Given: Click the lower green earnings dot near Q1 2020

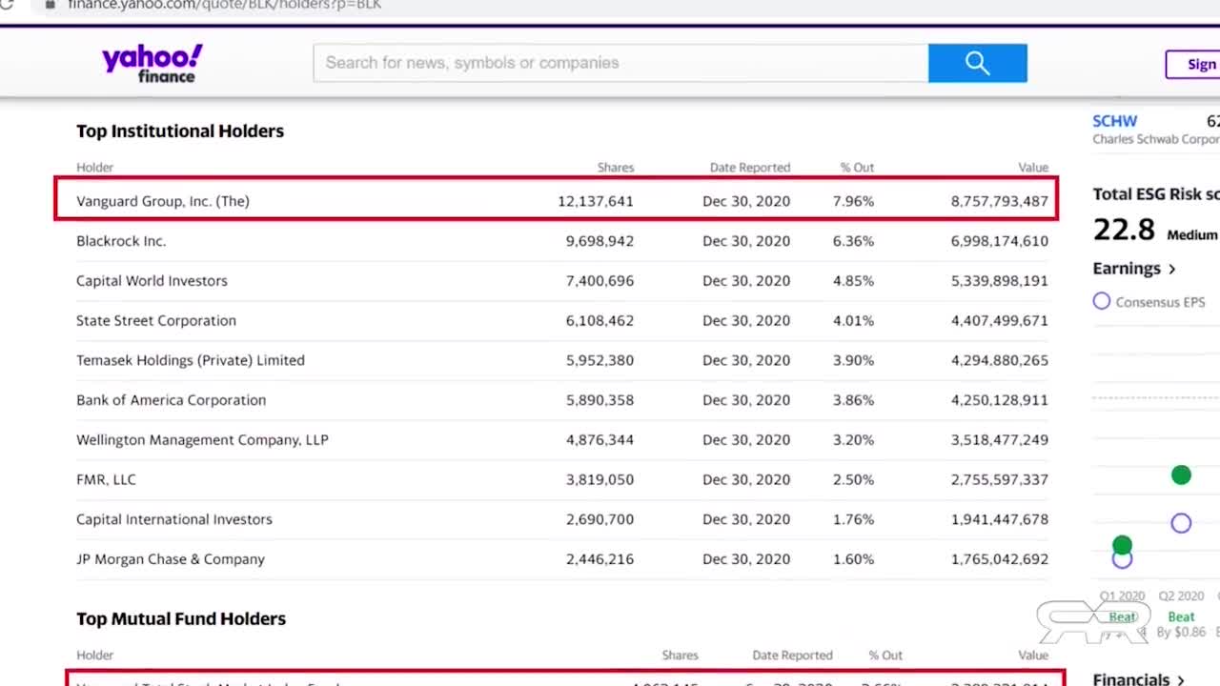Looking at the screenshot, I should pos(1122,545).
